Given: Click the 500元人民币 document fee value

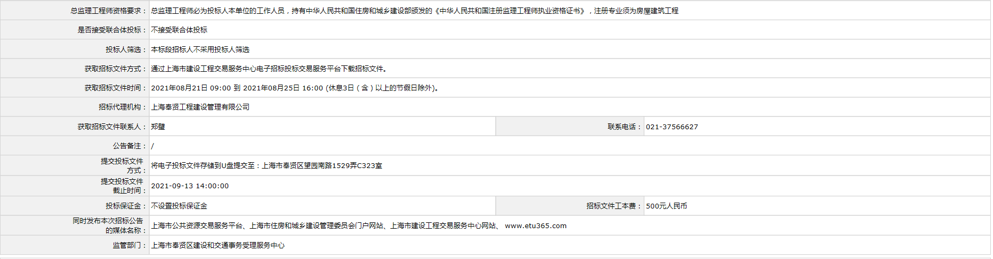Looking at the screenshot, I should (666, 206).
